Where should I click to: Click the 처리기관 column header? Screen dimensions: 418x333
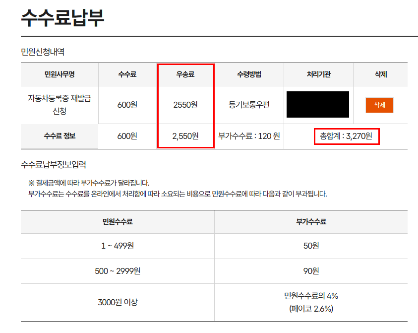(x=318, y=74)
